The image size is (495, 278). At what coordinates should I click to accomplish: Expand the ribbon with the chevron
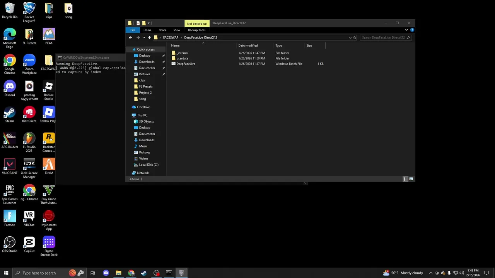tap(406, 30)
